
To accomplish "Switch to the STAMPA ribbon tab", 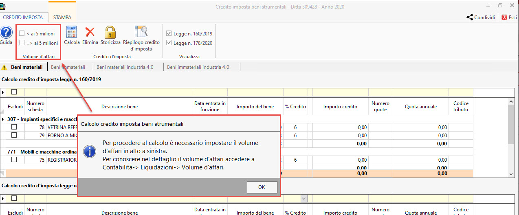I will [62, 18].
